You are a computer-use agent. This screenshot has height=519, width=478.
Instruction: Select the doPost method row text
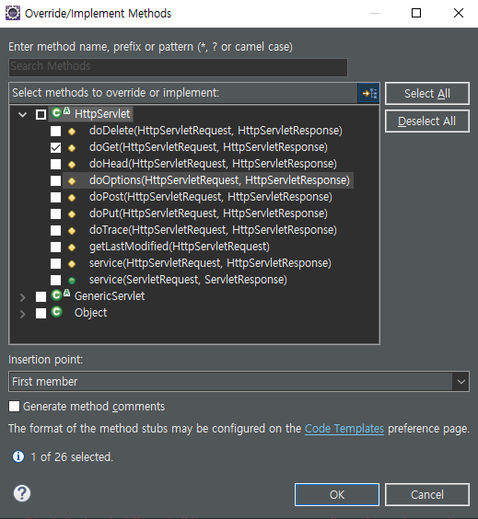(211, 197)
